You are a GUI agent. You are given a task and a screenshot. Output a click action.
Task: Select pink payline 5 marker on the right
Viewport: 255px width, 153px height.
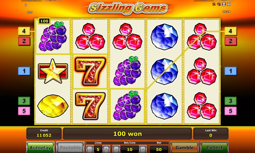tap(231, 111)
